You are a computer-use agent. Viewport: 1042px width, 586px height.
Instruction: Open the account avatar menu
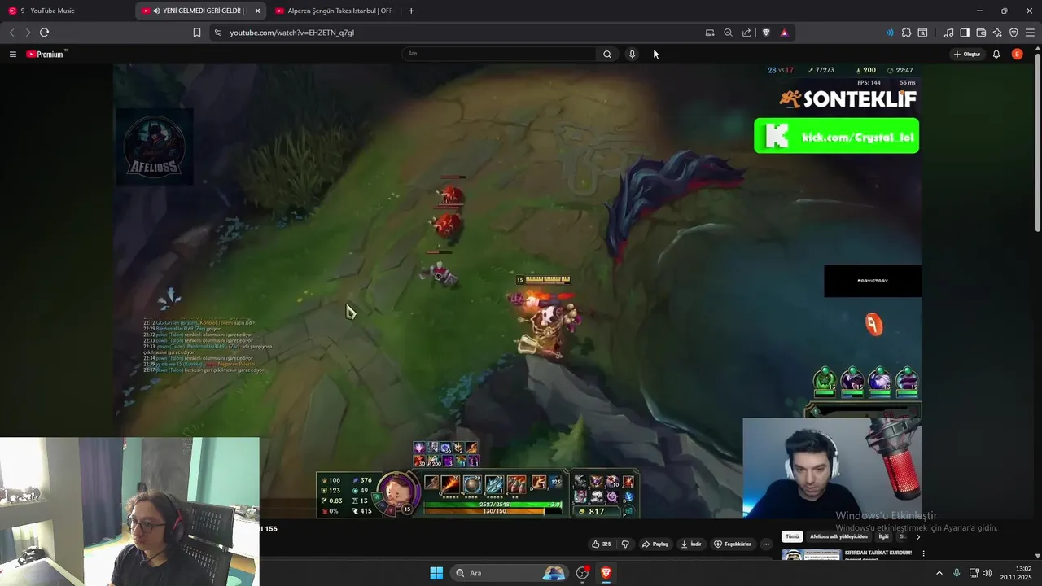click(x=1018, y=54)
